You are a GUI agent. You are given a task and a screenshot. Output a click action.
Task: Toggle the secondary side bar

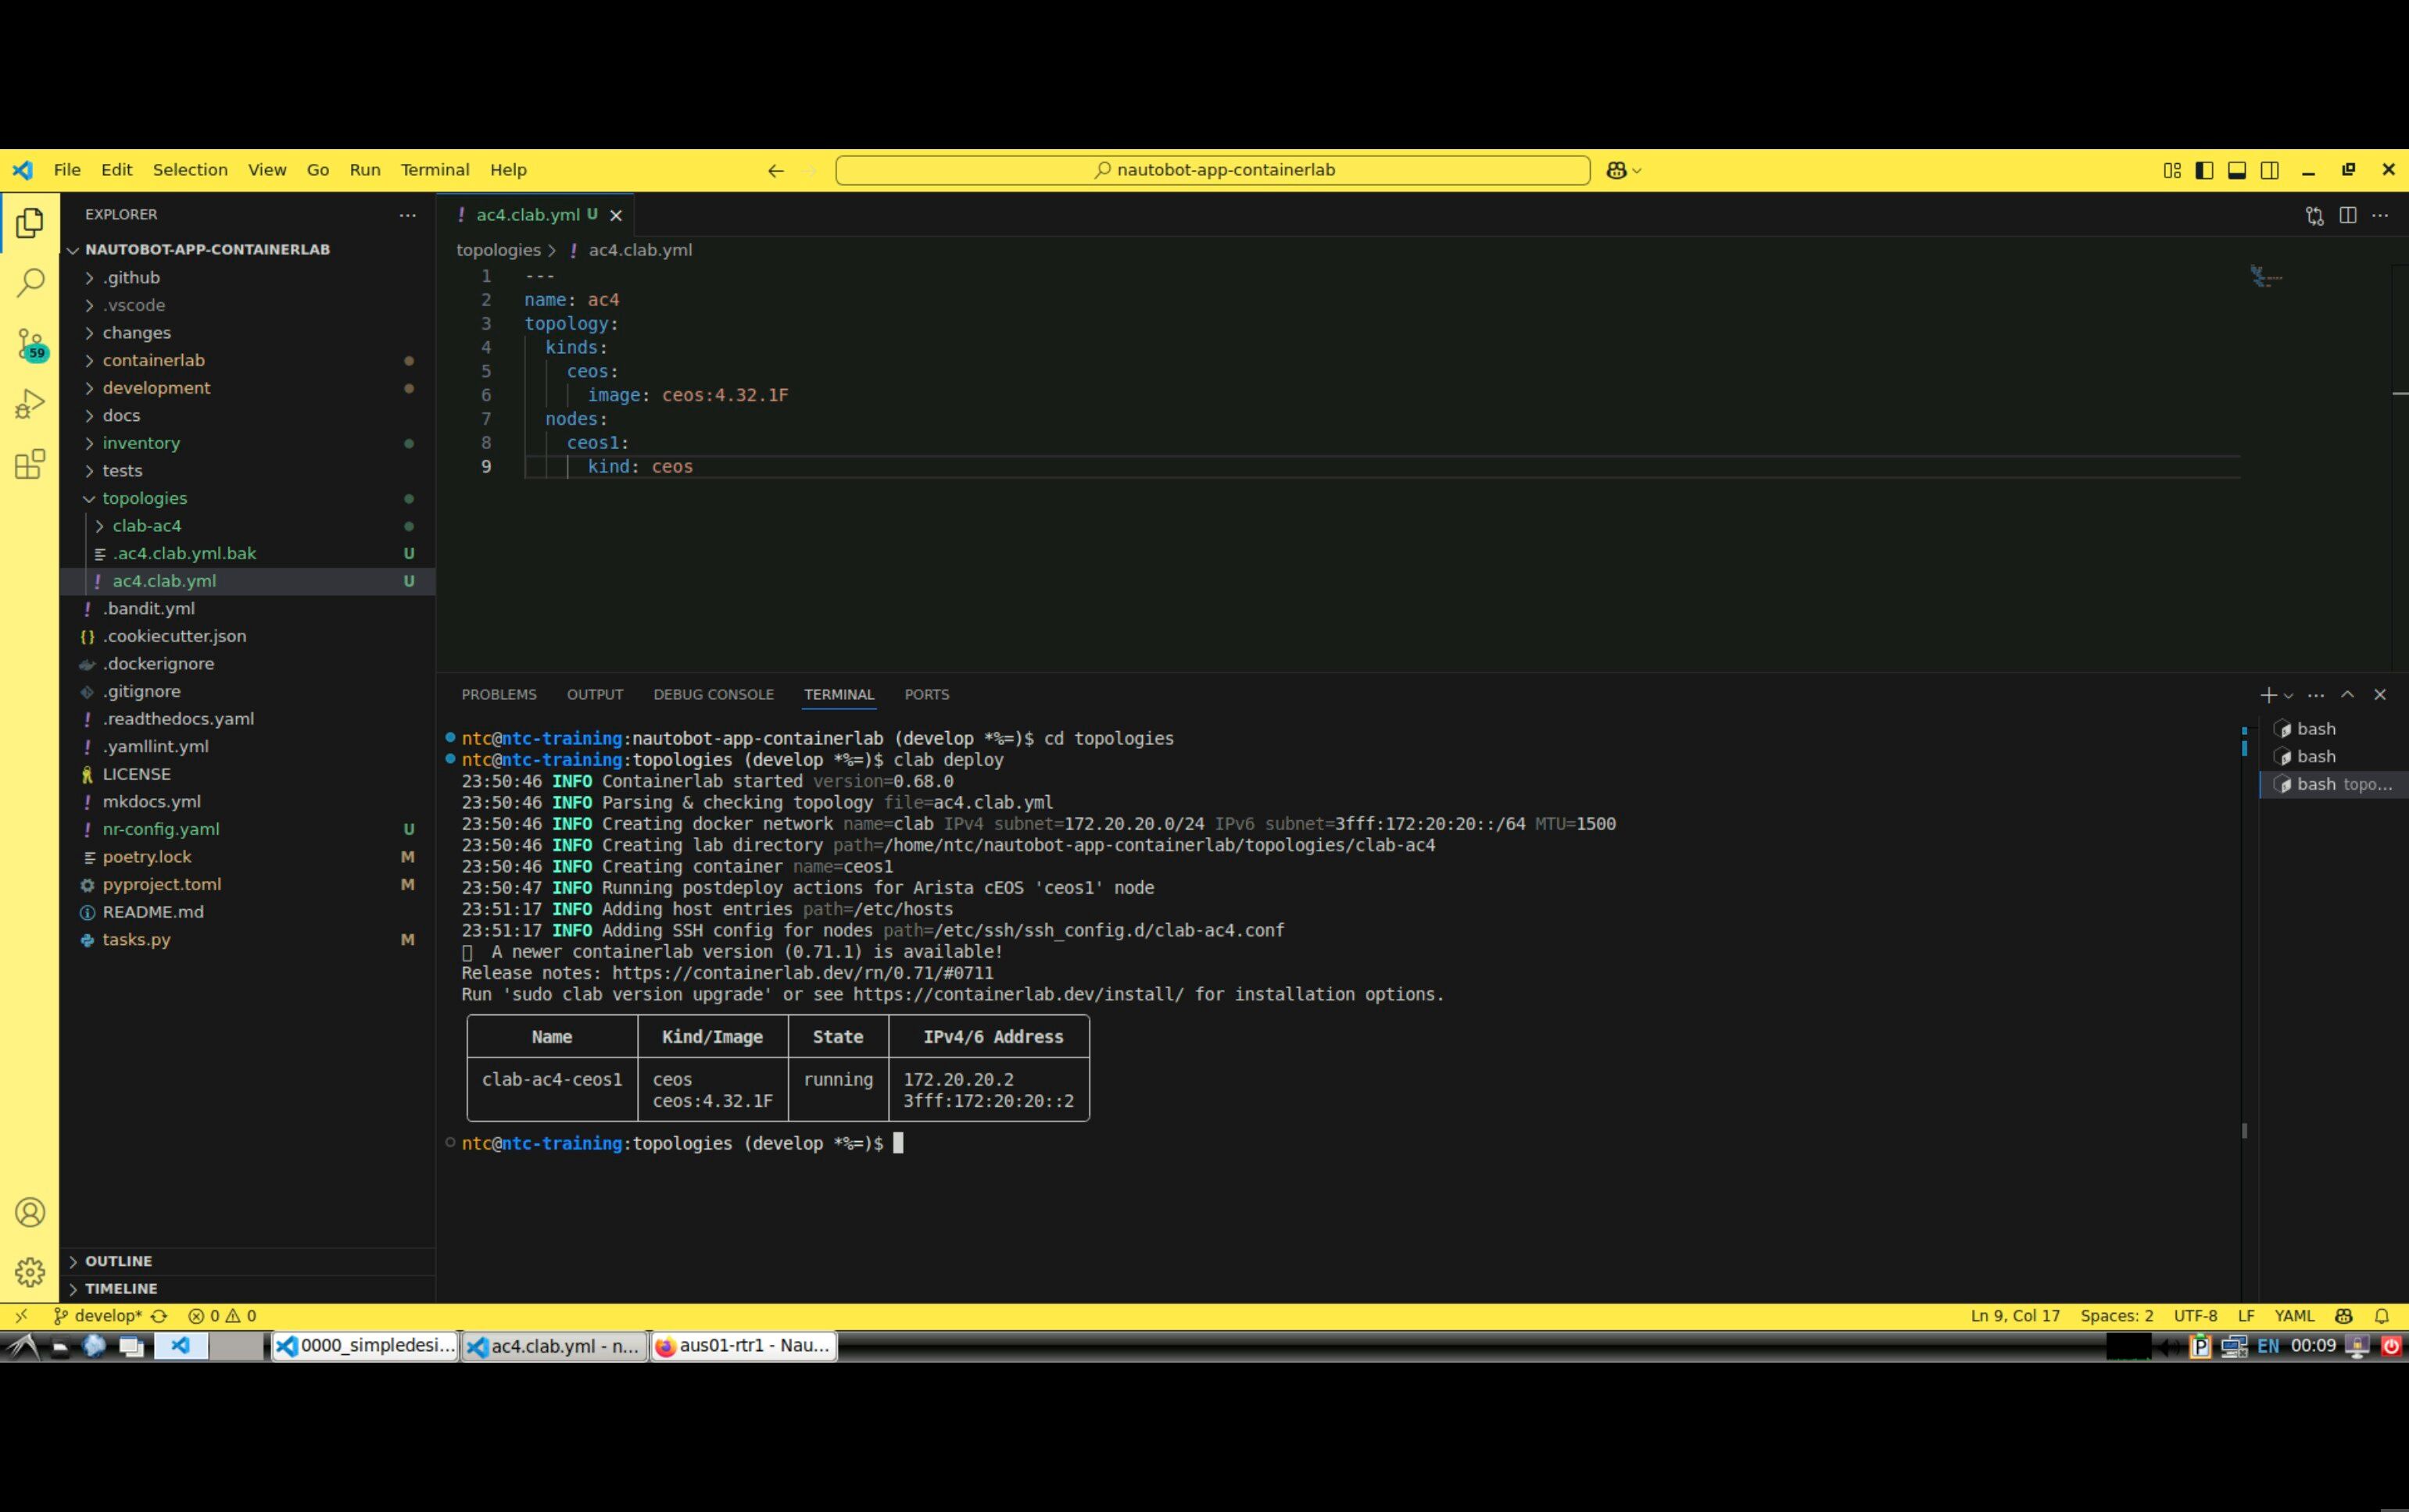pyautogui.click(x=2270, y=170)
